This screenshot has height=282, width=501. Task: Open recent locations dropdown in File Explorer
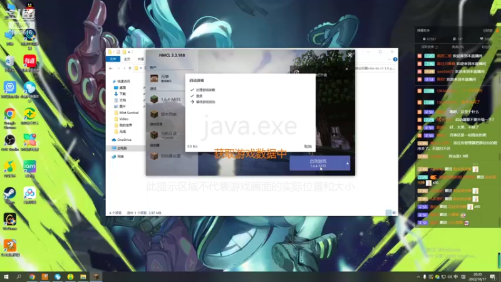tap(124, 68)
